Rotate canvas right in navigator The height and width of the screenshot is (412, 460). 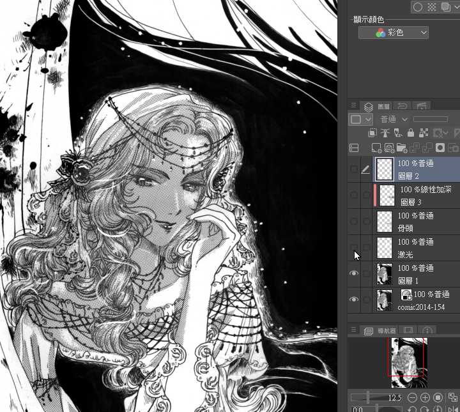click(424, 409)
